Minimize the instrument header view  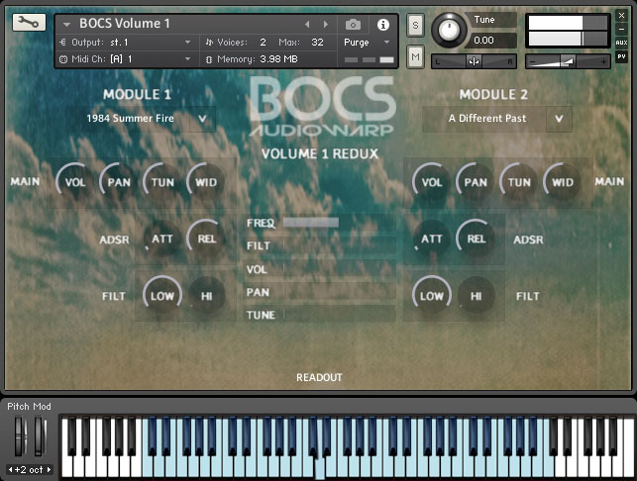621,30
